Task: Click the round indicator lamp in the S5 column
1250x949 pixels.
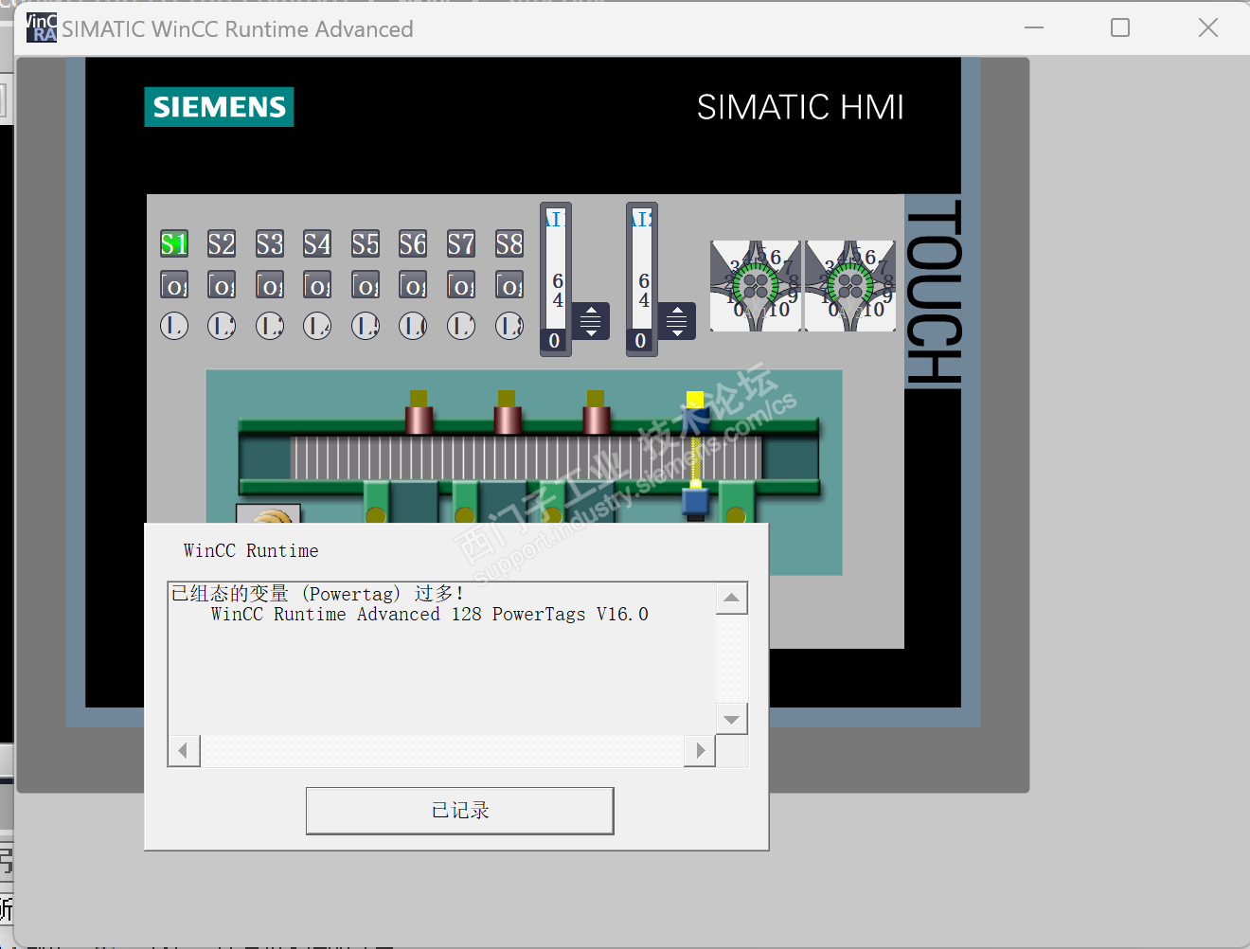Action: pos(366,326)
